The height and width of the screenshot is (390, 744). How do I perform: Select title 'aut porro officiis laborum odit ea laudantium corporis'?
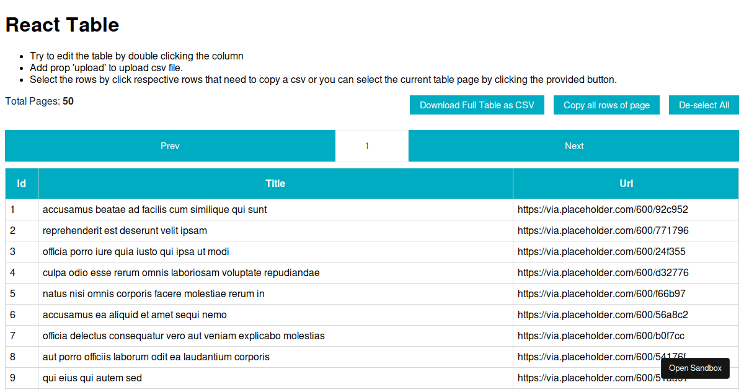(156, 357)
